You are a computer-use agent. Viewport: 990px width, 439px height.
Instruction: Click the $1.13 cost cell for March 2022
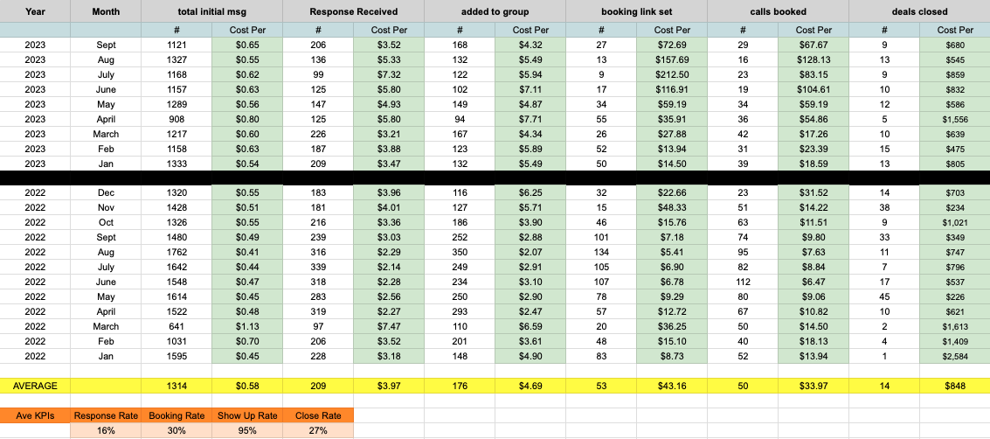tap(247, 326)
